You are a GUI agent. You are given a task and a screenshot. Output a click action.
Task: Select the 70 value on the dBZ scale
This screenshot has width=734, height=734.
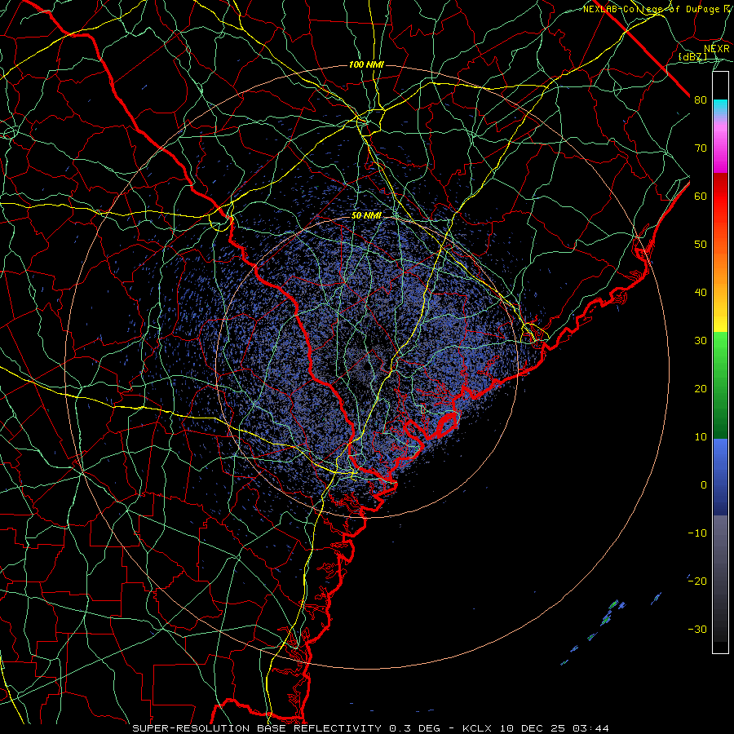click(701, 148)
